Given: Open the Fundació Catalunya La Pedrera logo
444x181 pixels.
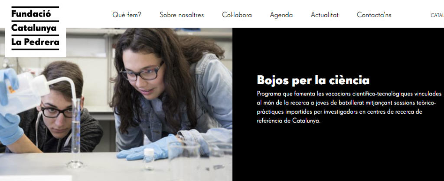Looking at the screenshot, I should 36,29.
